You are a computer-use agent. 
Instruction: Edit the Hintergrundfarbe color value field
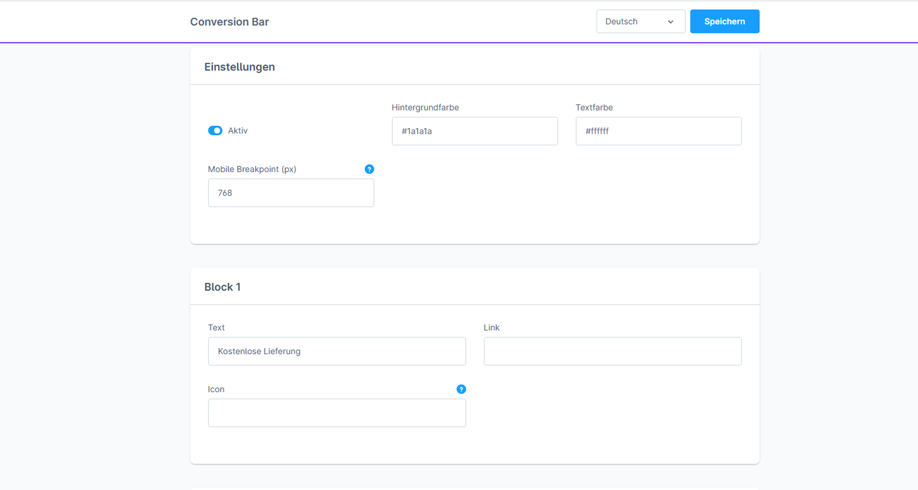[x=474, y=131]
